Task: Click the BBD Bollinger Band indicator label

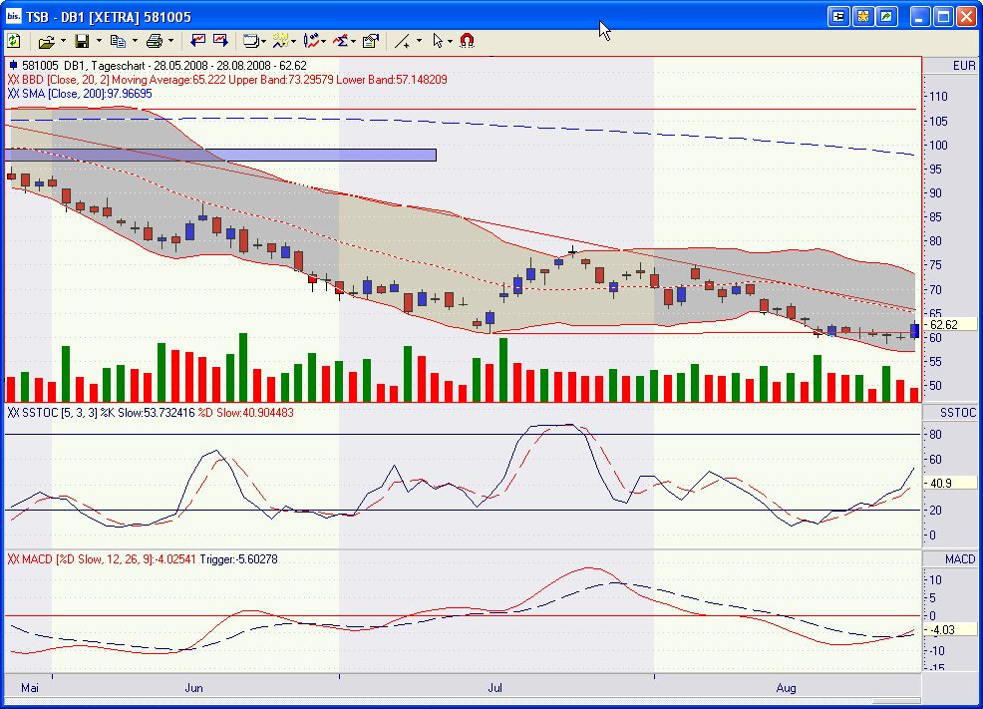Action: point(227,80)
